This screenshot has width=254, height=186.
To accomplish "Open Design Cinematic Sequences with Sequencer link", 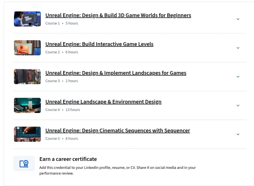I will tap(118, 131).
